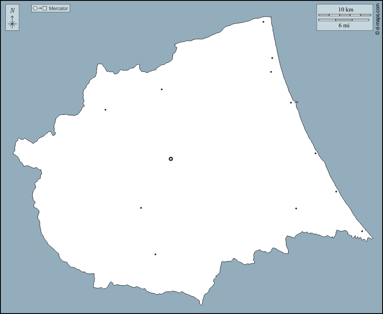Click the city dot southwest of capital ring
Screen dimensions: 383x314
coord(141,208)
